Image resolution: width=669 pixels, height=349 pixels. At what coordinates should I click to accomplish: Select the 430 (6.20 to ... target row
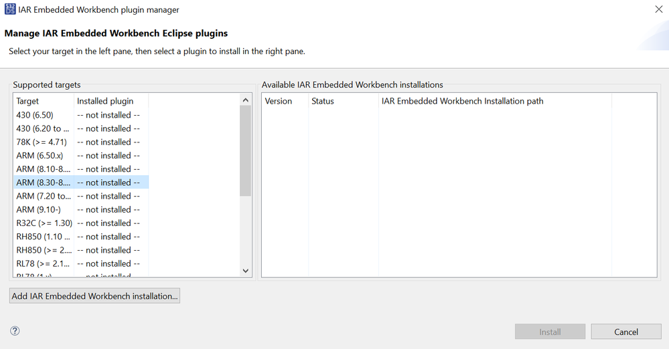(x=81, y=128)
